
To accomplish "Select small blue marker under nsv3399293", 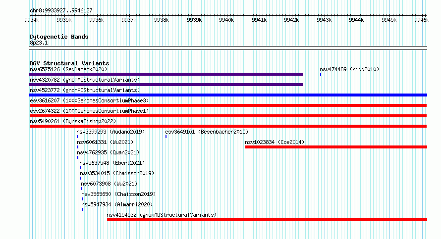I will (x=77, y=137).
